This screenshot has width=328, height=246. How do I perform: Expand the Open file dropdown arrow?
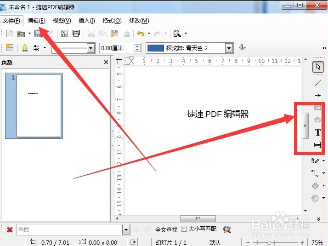29,34
